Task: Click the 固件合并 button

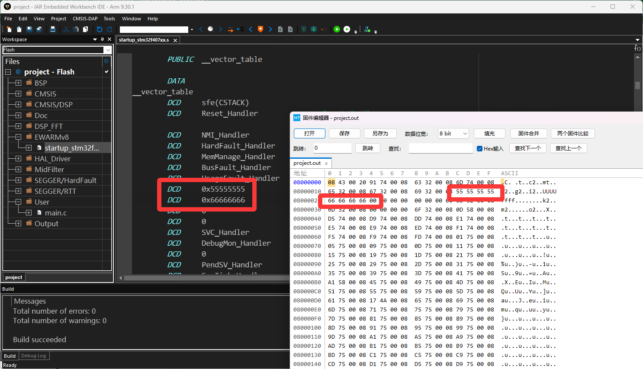Action: point(529,133)
